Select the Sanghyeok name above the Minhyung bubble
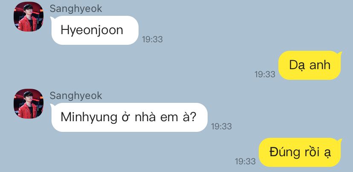This screenshot has height=172, width=353. click(76, 96)
